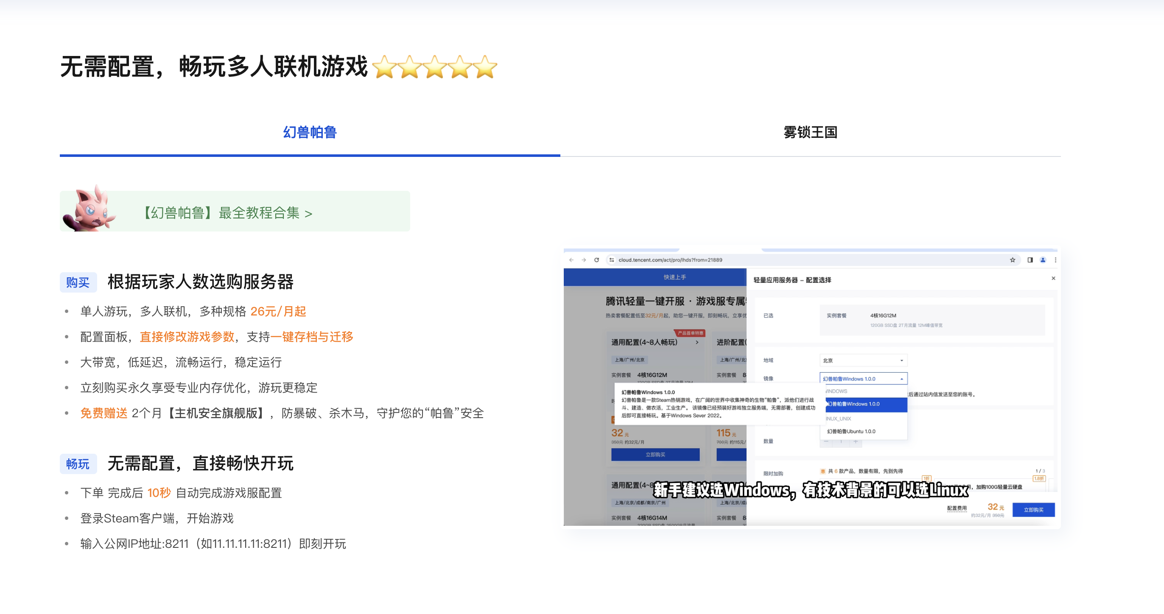Click the 上海/北京/成都/南京/广州 region tag
Image resolution: width=1164 pixels, height=614 pixels.
tap(641, 503)
